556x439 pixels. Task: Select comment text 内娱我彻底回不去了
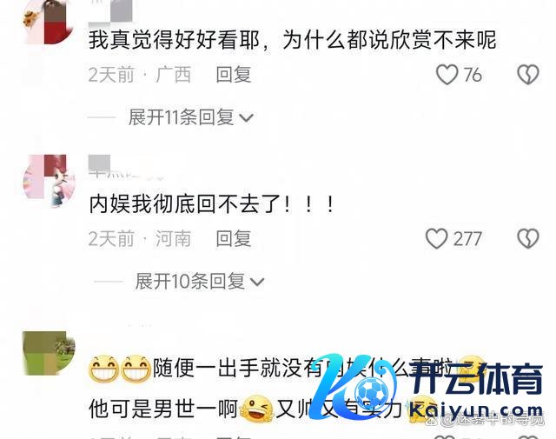(185, 204)
